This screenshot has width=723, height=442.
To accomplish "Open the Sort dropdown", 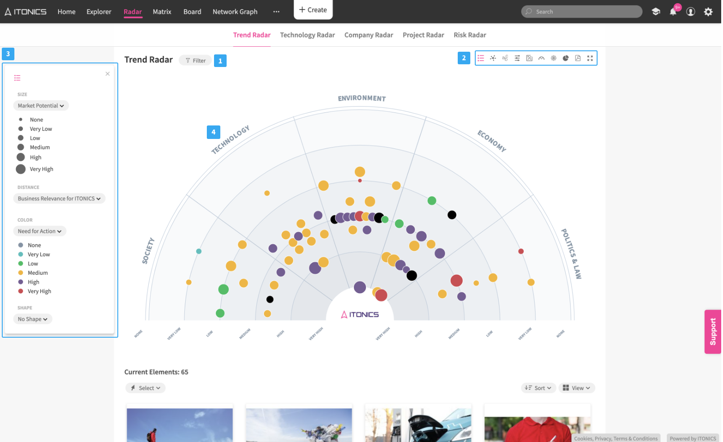I will (539, 388).
